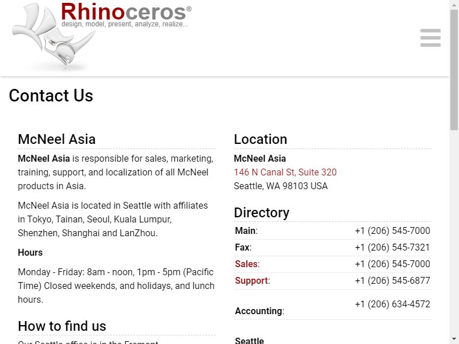Click the paragraph about Seattle affiliates
Image resolution: width=459 pixels, height=344 pixels.
(x=113, y=219)
